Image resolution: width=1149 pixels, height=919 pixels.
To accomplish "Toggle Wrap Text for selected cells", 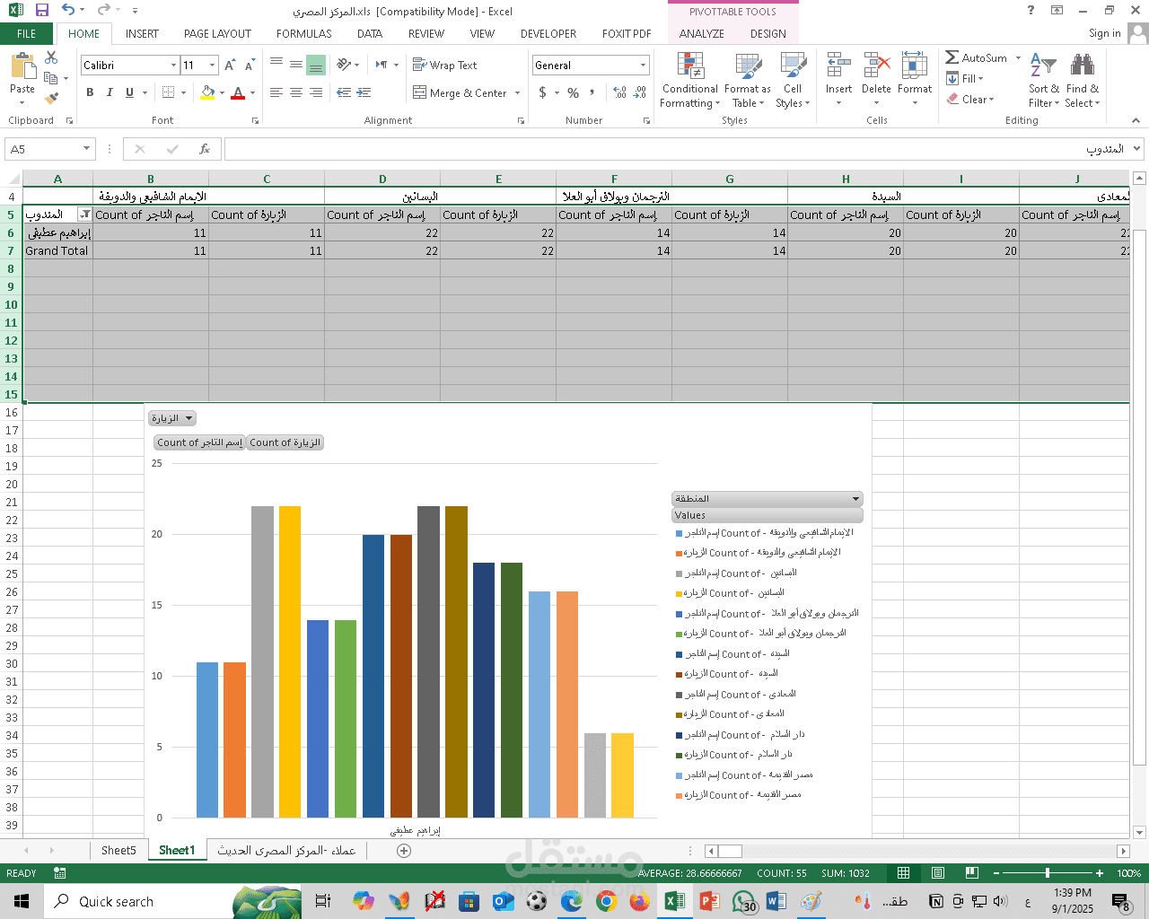I will click(445, 66).
